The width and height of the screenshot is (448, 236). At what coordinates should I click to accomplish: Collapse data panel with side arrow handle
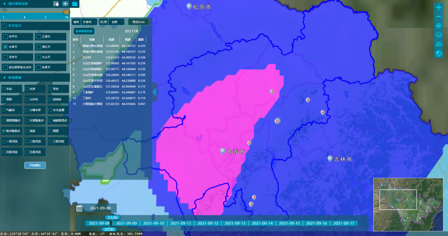tap(154, 92)
